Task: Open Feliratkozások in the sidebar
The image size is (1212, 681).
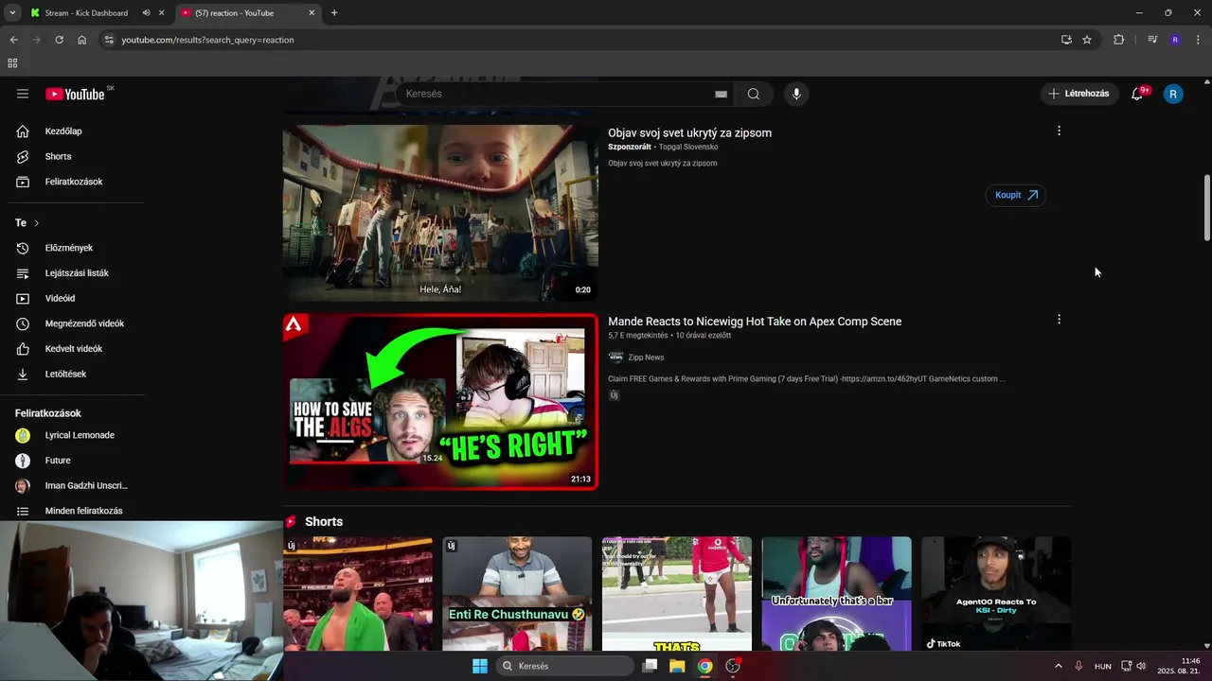Action: (76, 182)
